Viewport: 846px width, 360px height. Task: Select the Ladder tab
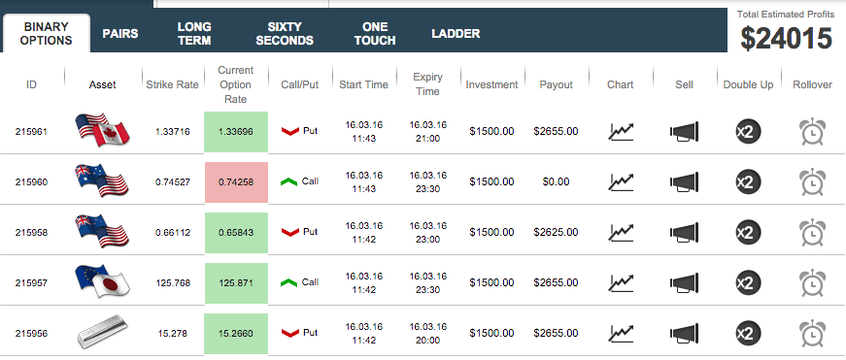tap(456, 33)
